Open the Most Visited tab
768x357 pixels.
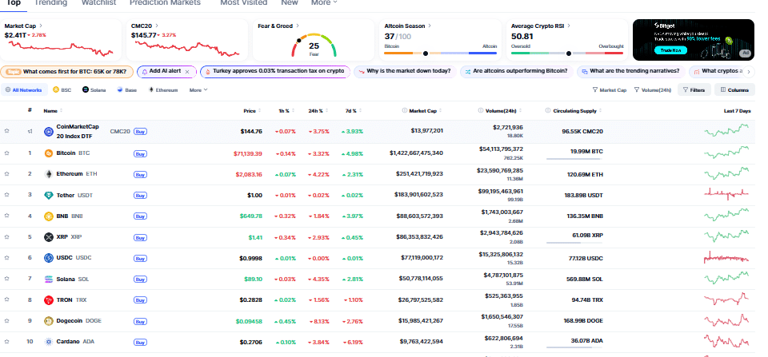(x=243, y=3)
